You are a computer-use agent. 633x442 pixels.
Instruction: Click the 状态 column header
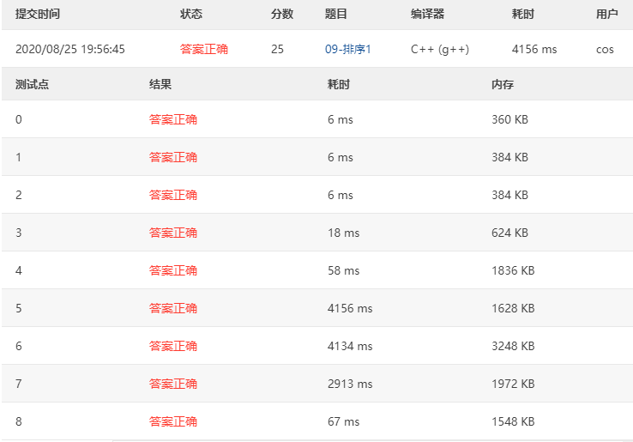pos(191,14)
